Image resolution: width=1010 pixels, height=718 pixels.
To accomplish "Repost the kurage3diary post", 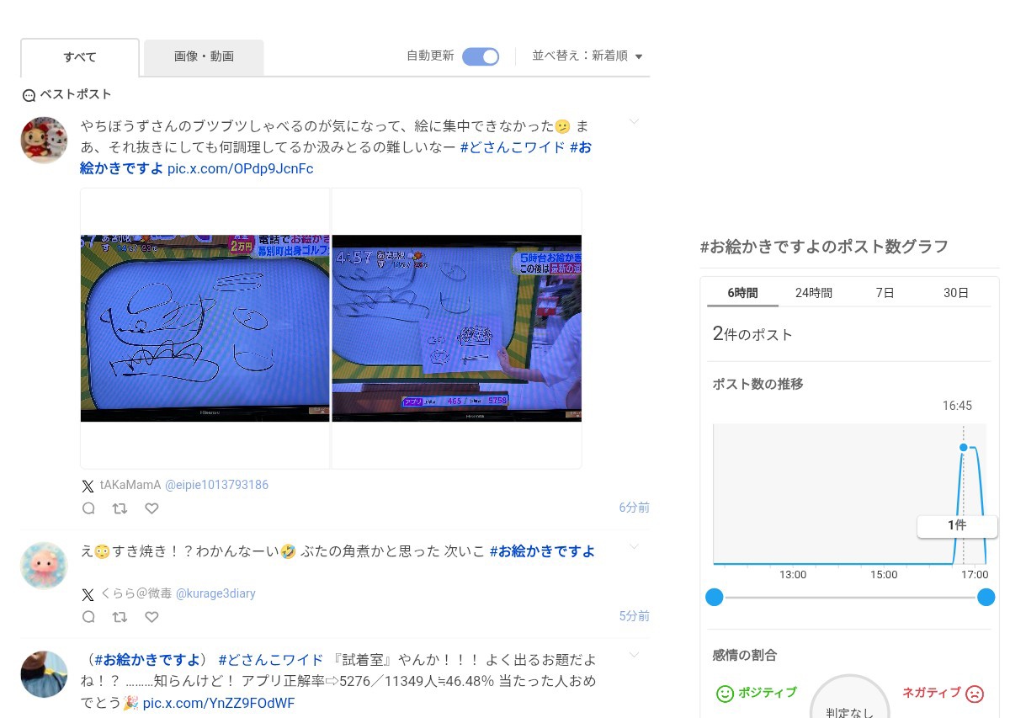I will tap(120, 617).
